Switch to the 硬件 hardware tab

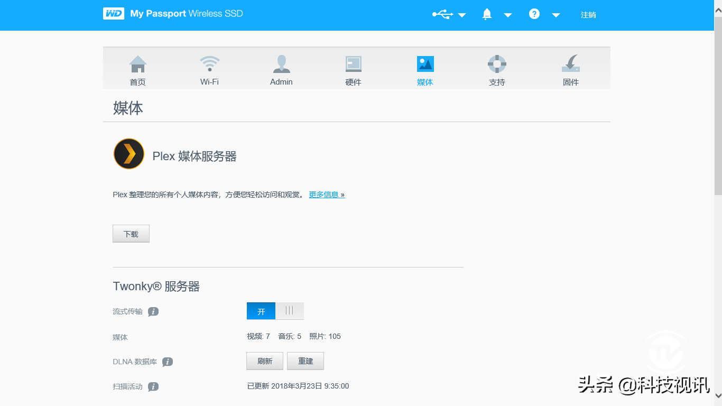(x=353, y=70)
